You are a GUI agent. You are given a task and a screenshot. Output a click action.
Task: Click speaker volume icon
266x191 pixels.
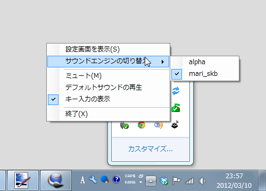[202, 181]
